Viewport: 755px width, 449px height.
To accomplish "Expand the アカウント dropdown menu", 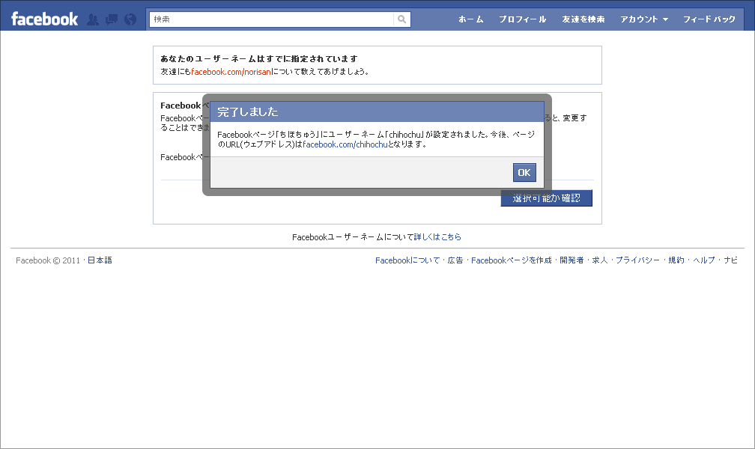I will (644, 19).
